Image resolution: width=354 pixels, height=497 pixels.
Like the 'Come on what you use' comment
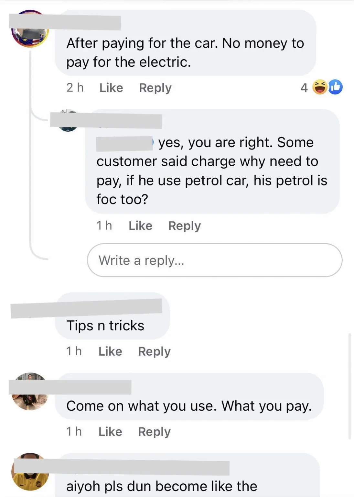click(110, 432)
